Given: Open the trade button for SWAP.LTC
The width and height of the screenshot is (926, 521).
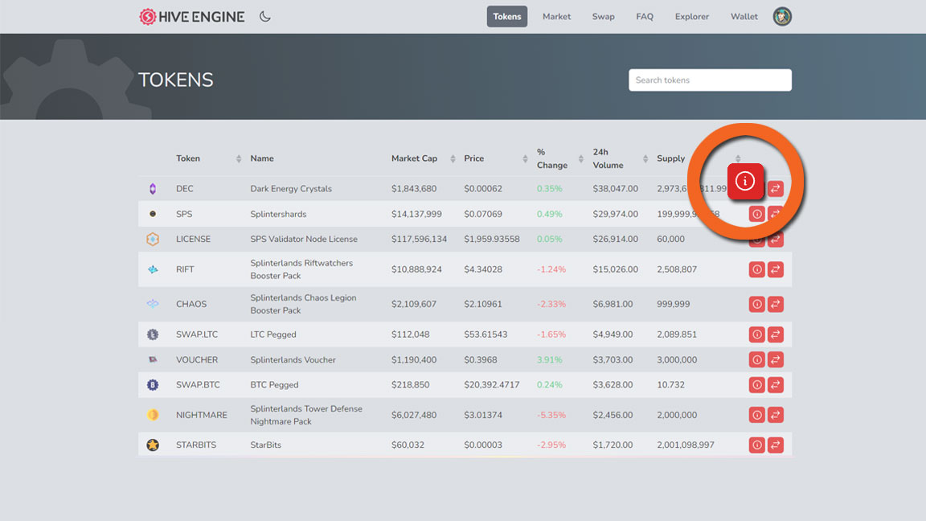Looking at the screenshot, I should (x=776, y=334).
